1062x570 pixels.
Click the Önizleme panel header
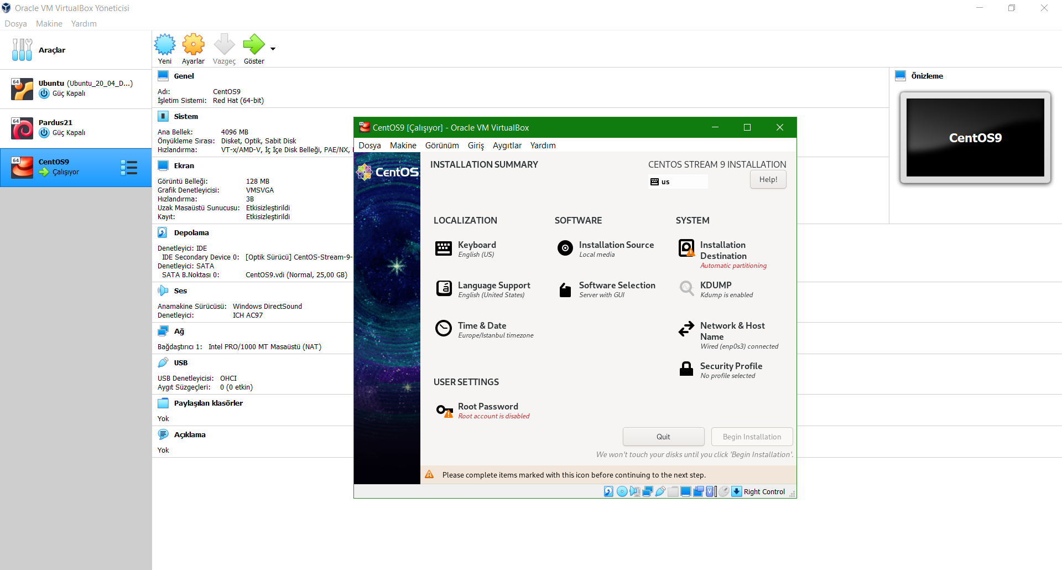927,76
